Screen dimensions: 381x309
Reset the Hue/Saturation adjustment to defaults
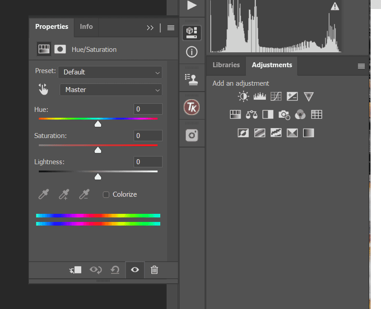115,270
